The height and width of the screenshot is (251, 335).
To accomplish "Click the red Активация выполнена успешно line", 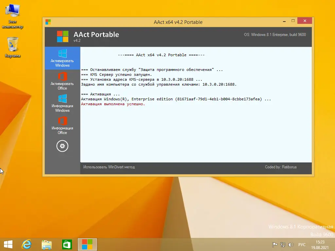I will pyautogui.click(x=113, y=104).
